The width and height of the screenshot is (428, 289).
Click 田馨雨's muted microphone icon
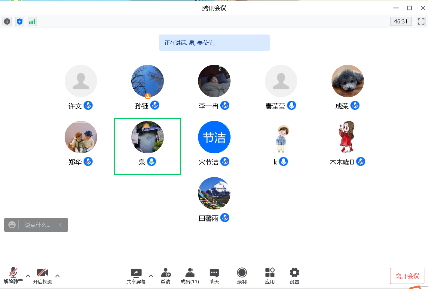225,218
